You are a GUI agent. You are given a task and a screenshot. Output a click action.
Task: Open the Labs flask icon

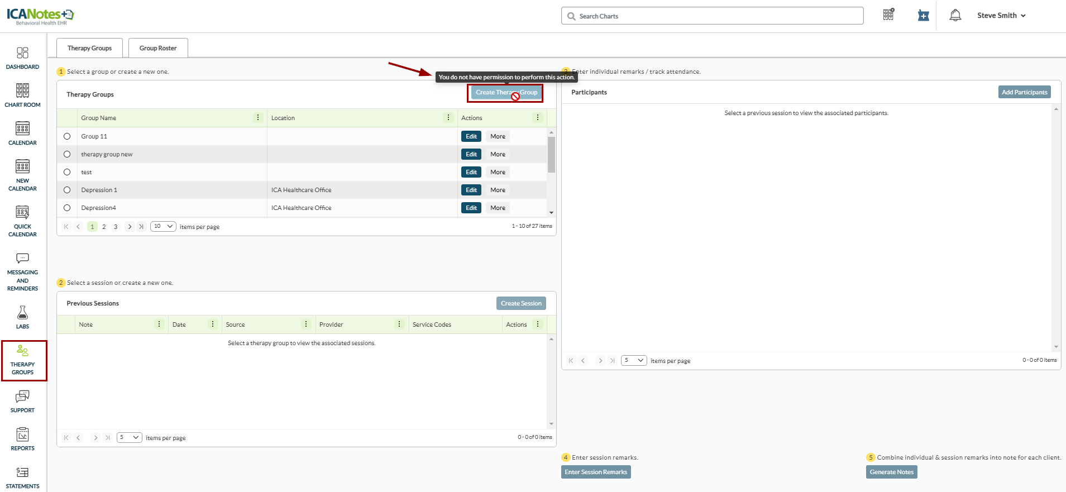22,317
